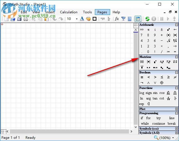Open the font size 10 dropdown
This screenshot has width=179, height=141.
77,19
